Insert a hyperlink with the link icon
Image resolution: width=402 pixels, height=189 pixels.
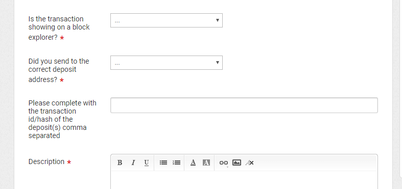[224, 163]
